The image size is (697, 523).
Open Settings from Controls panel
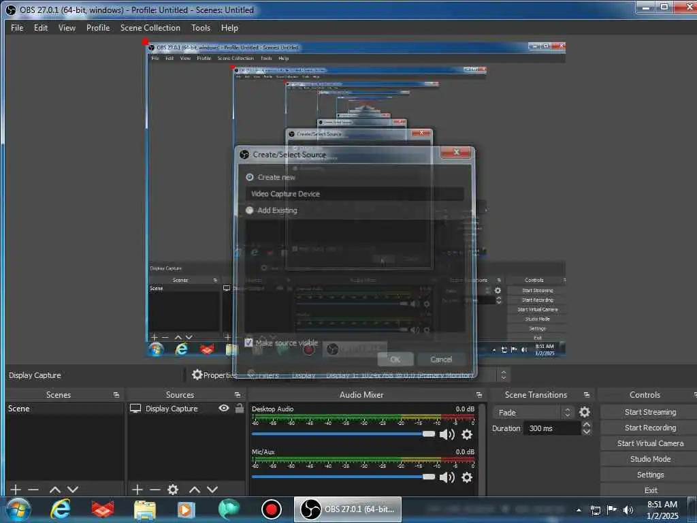point(650,475)
